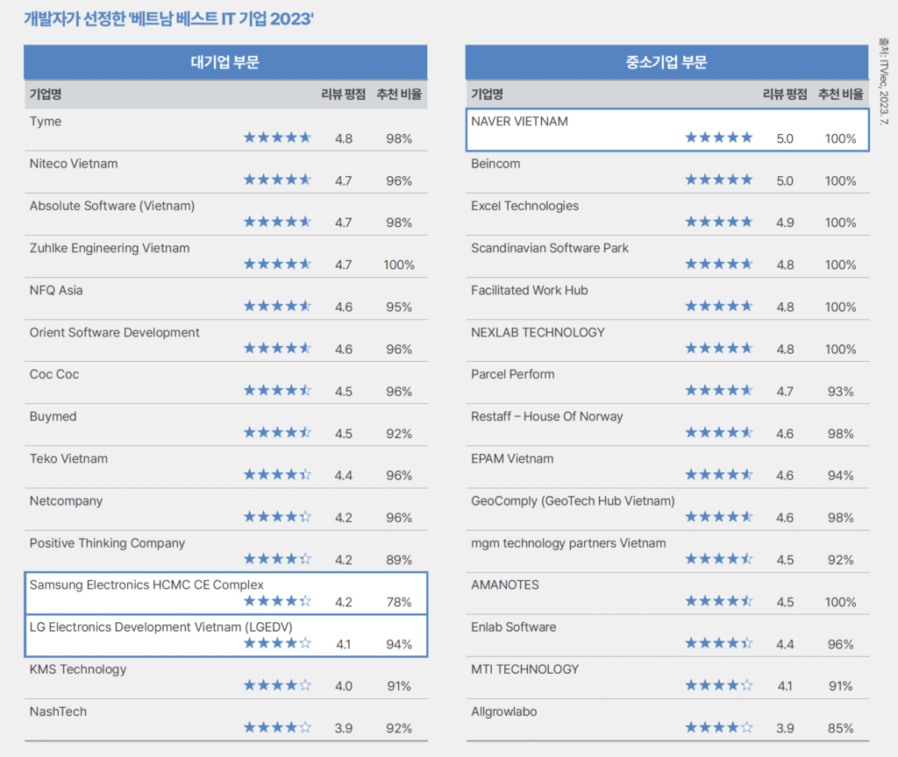Image resolution: width=898 pixels, height=757 pixels.
Task: Click EPAM Vietnam's 94% recommendation rate
Action: click(x=840, y=476)
